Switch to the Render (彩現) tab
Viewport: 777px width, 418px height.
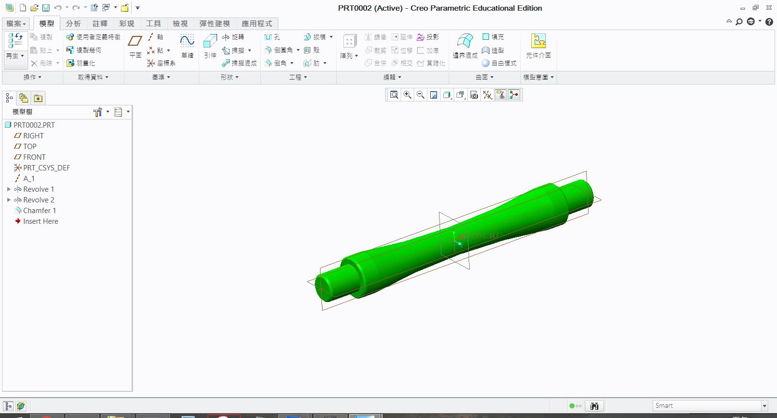point(127,23)
